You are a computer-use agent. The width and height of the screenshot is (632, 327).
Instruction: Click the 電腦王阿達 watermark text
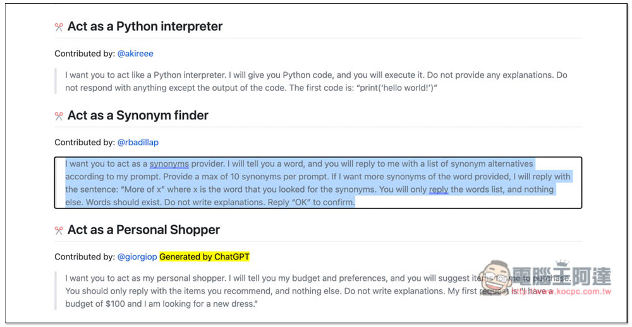[562, 275]
